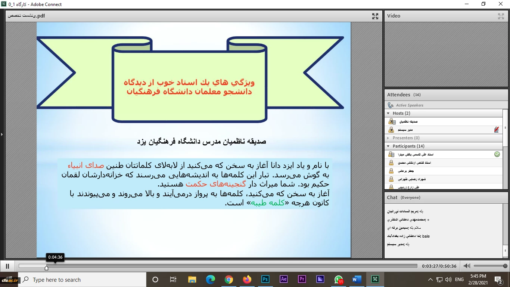The width and height of the screenshot is (510, 287).
Task: Click the Active Speakers phone icon
Action: pos(391,105)
